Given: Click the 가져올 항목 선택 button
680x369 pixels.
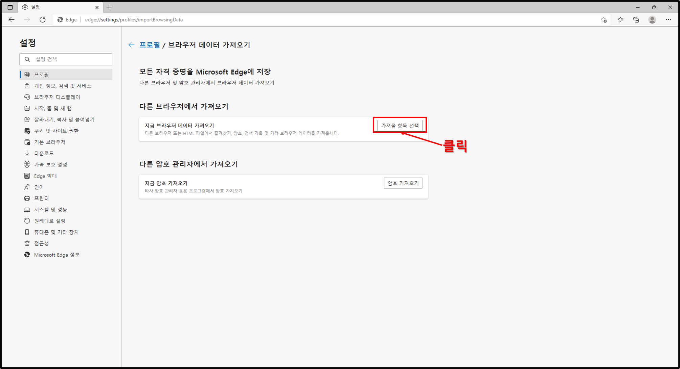Looking at the screenshot, I should (400, 125).
